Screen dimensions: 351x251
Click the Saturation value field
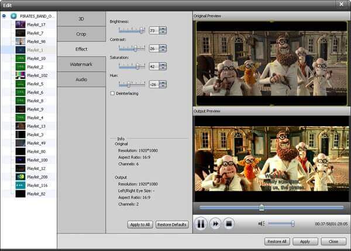(154, 67)
